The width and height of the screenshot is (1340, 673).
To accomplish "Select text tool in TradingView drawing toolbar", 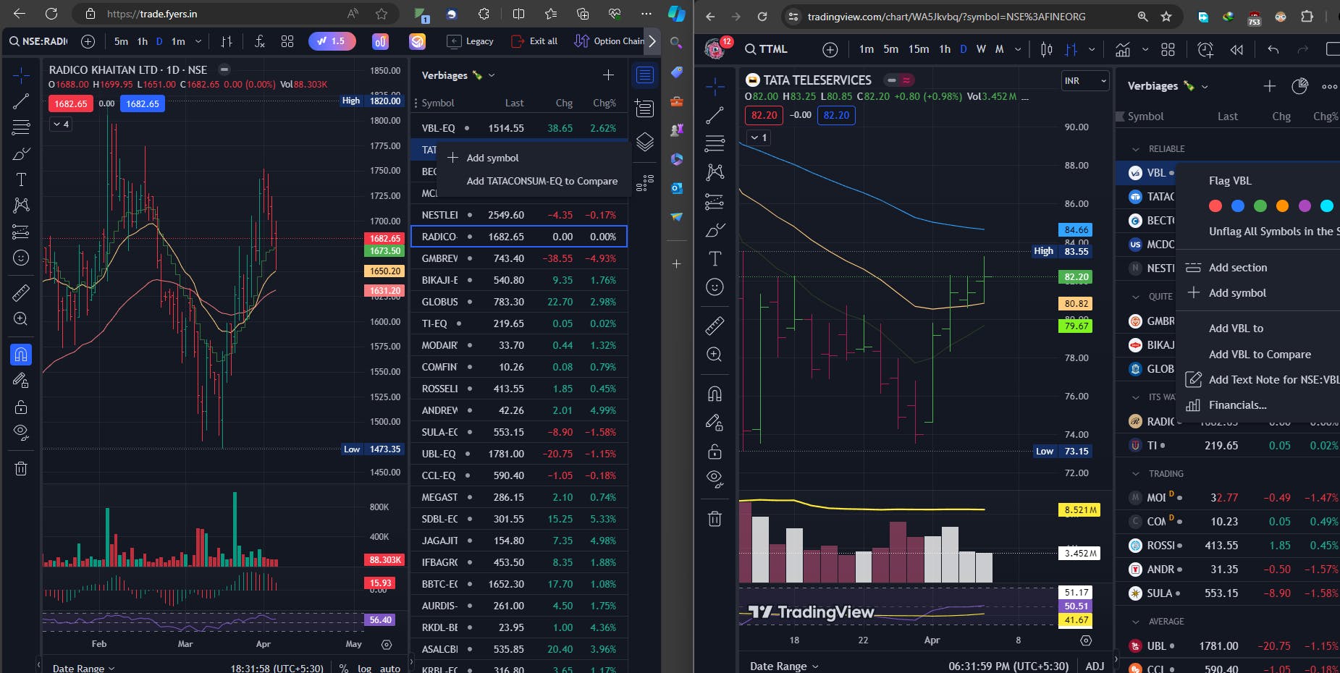I will (x=715, y=258).
